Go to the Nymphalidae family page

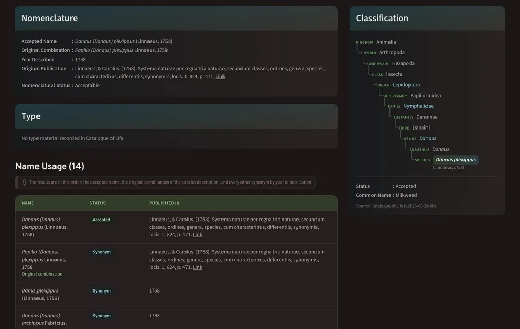419,106
